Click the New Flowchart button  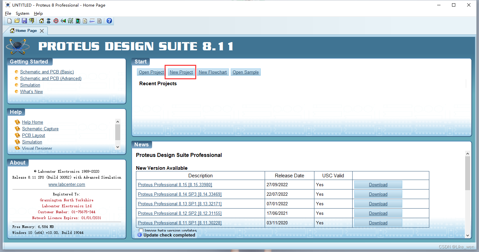tap(213, 72)
